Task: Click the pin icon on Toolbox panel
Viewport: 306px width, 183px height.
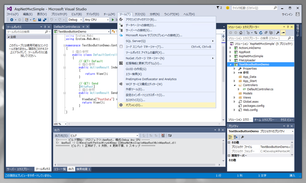Action: [45, 27]
